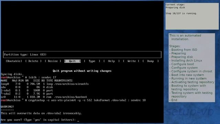Click the sda1 100M partition row
This screenshot has height=124, width=220.
pyautogui.click(x=27, y=90)
